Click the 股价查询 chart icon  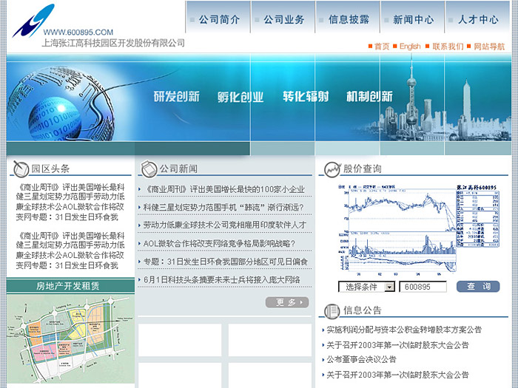pos(332,169)
